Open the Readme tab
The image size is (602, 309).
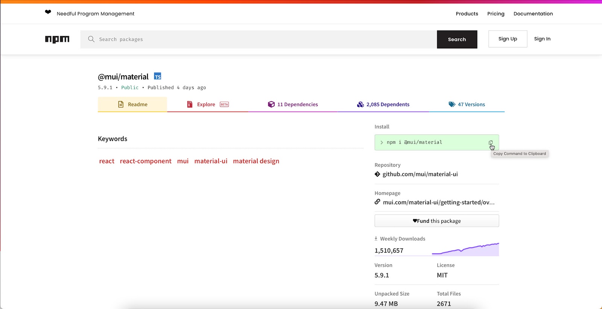tap(132, 105)
